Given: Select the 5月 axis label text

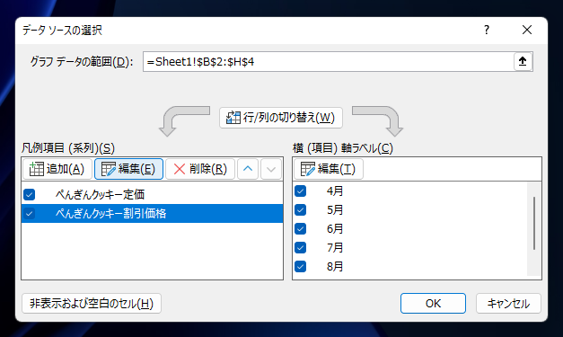Looking at the screenshot, I should 335,209.
